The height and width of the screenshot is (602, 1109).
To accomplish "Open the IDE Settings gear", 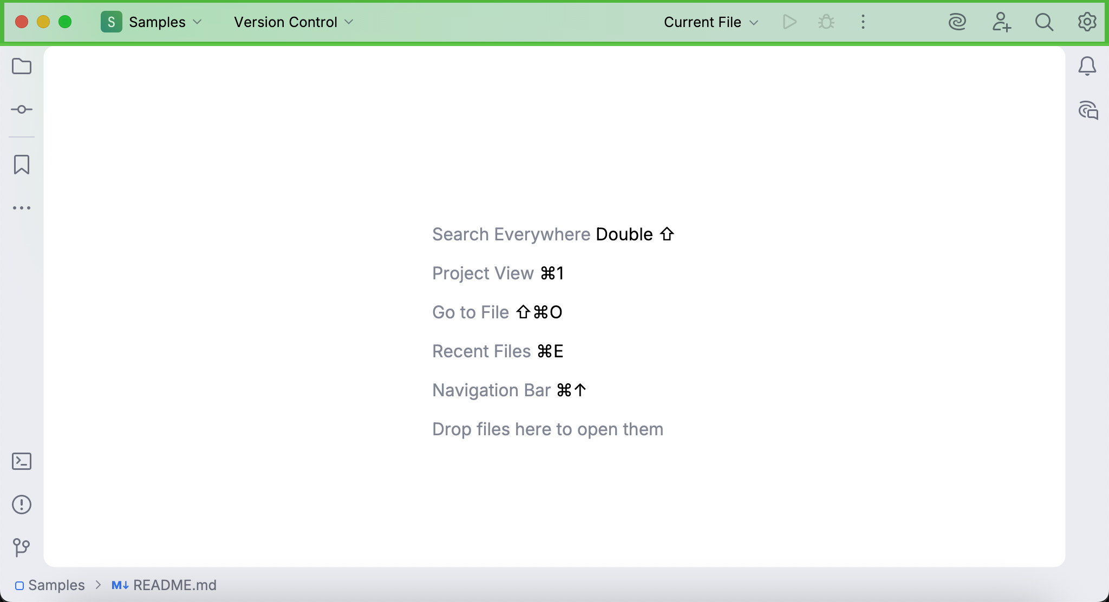I will coord(1087,22).
